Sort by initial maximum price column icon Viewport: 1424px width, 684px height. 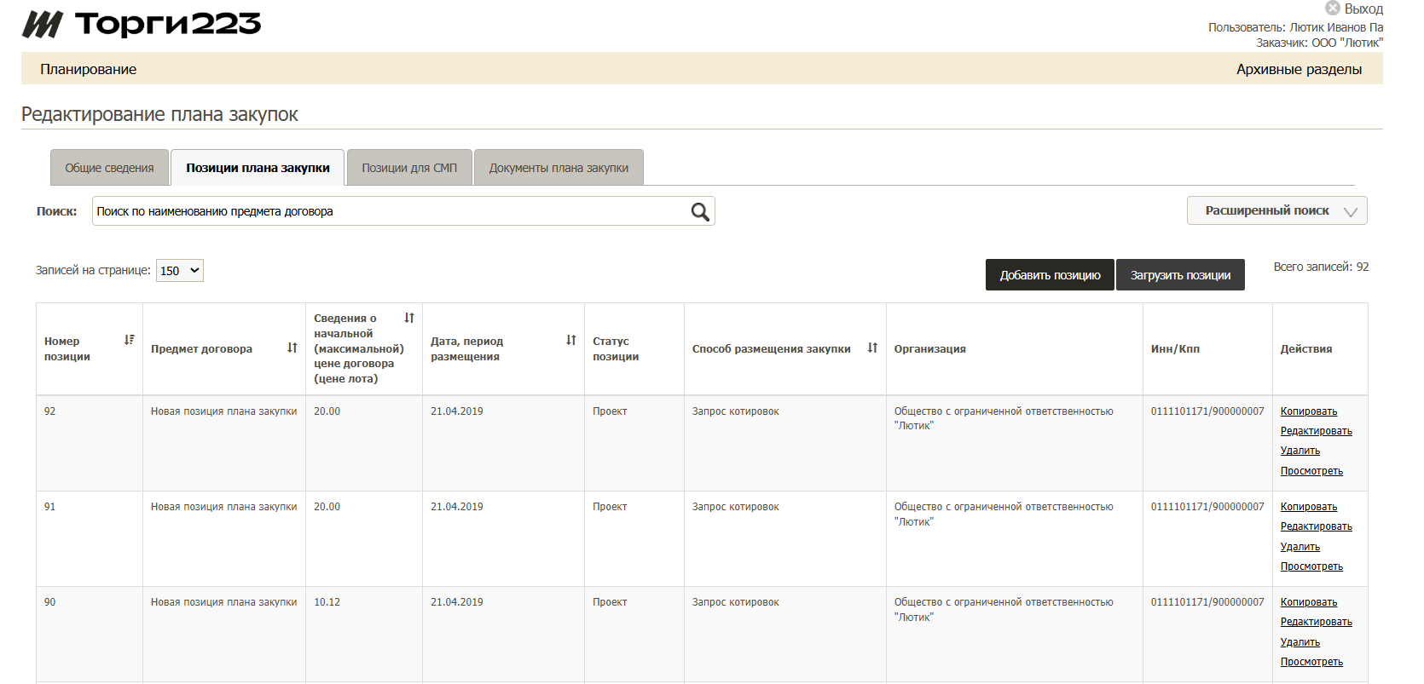[409, 318]
